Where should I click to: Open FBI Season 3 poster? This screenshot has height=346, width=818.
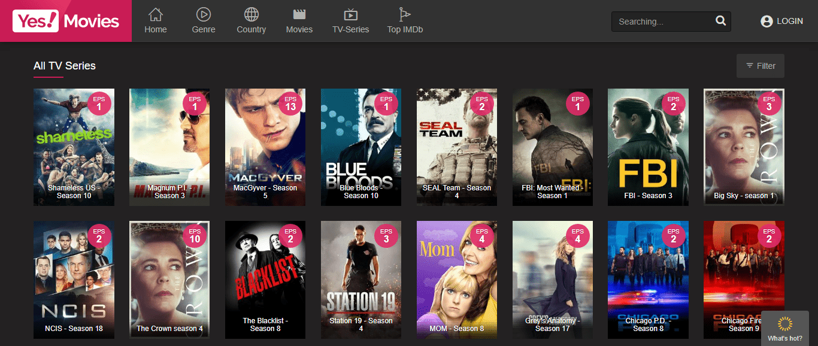648,147
